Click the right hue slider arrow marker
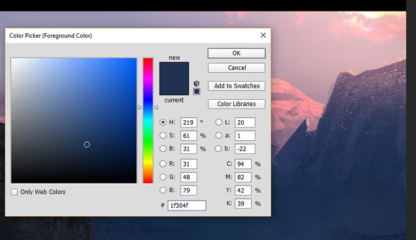The image size is (416, 240). (x=156, y=108)
